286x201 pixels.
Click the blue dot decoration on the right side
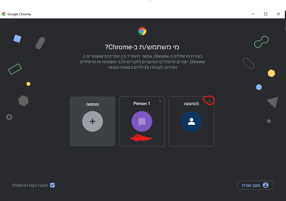[x=259, y=87]
